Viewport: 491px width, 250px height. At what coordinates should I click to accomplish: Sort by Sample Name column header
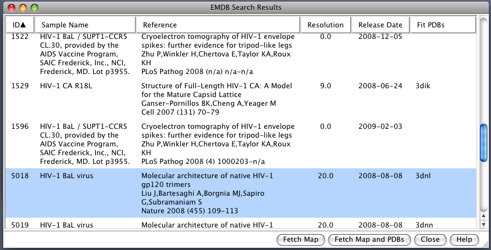coord(85,25)
